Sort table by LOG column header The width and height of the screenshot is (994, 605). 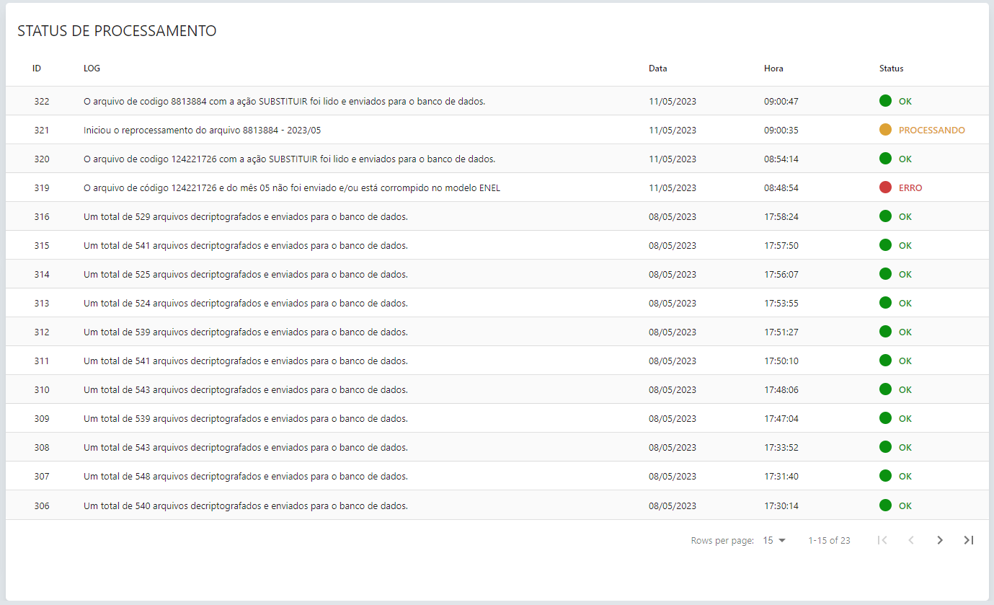[92, 69]
